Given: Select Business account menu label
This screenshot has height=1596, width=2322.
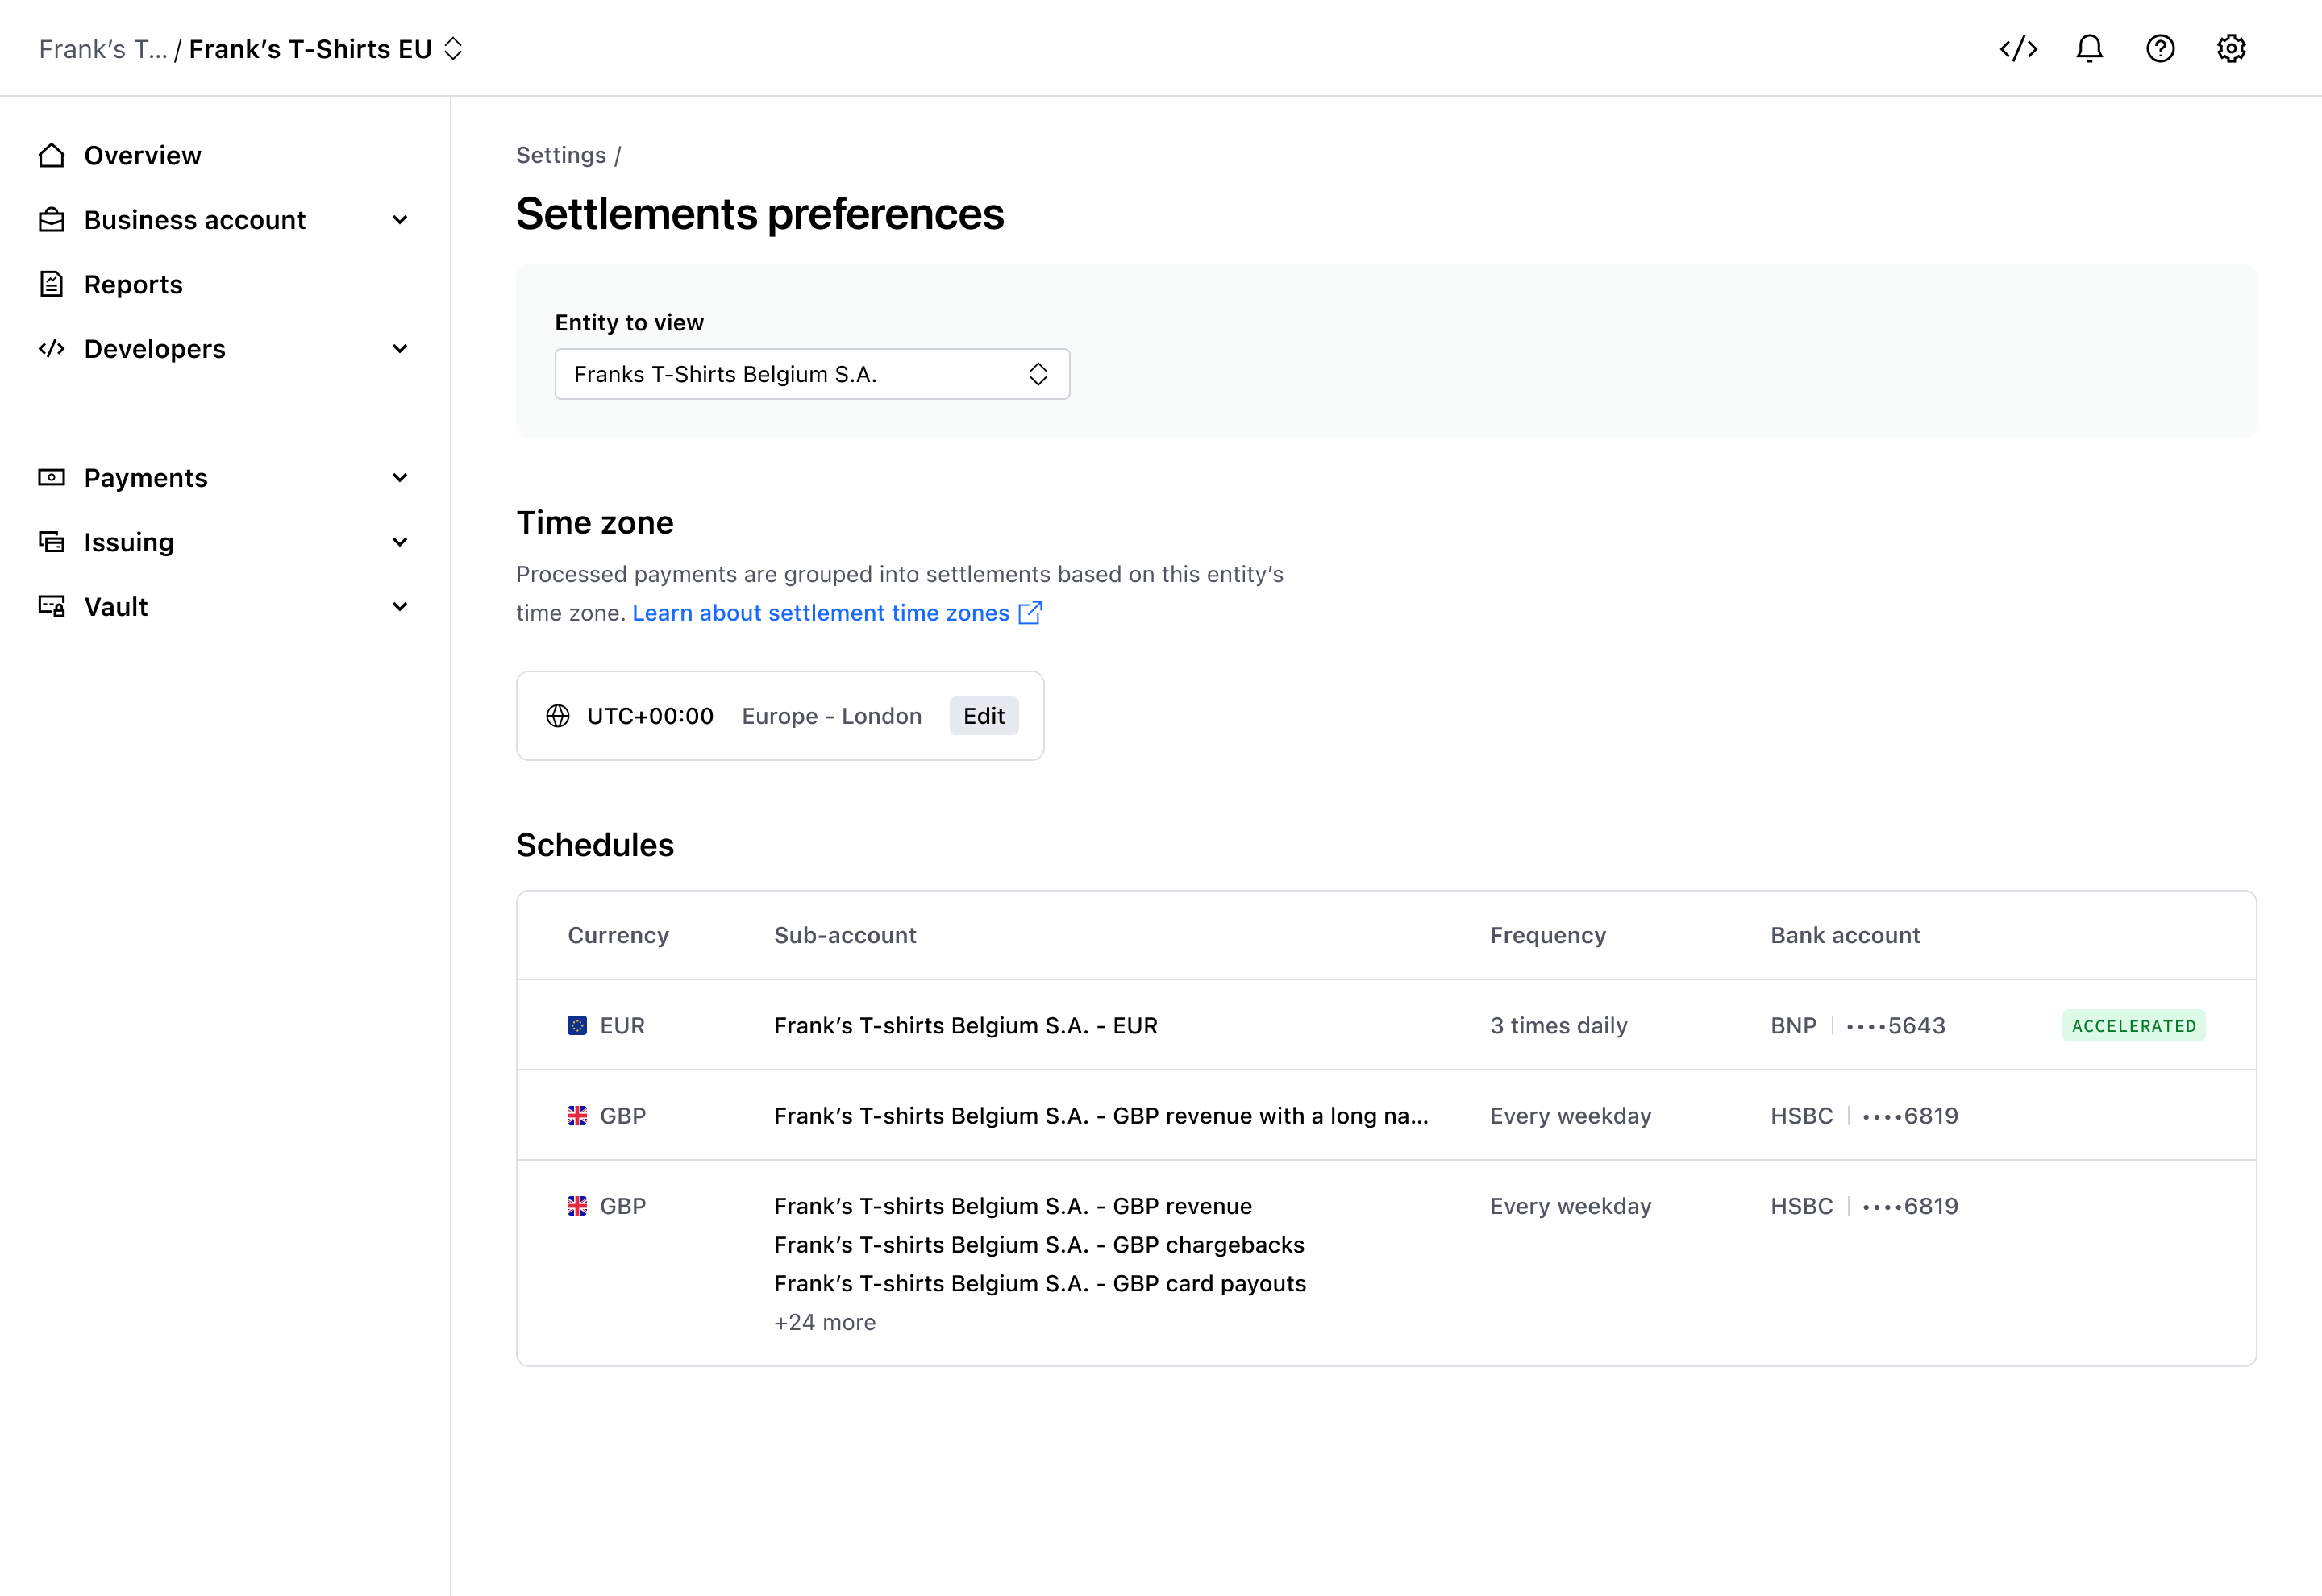Looking at the screenshot, I should (195, 220).
